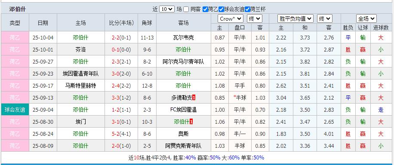394x165 pixels.
Task: Click the 4.01 away odds value
Action: tap(329, 134)
